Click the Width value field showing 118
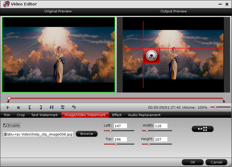 (x=161, y=126)
